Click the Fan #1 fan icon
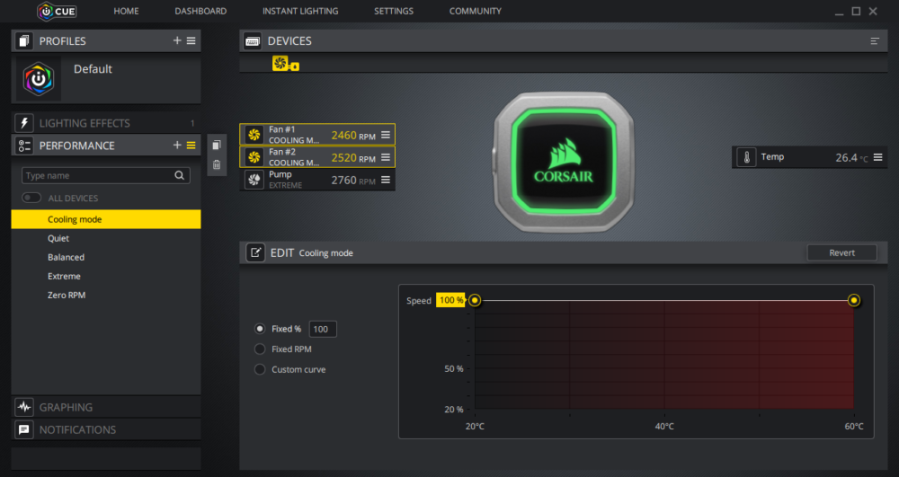899x477 pixels. [254, 135]
